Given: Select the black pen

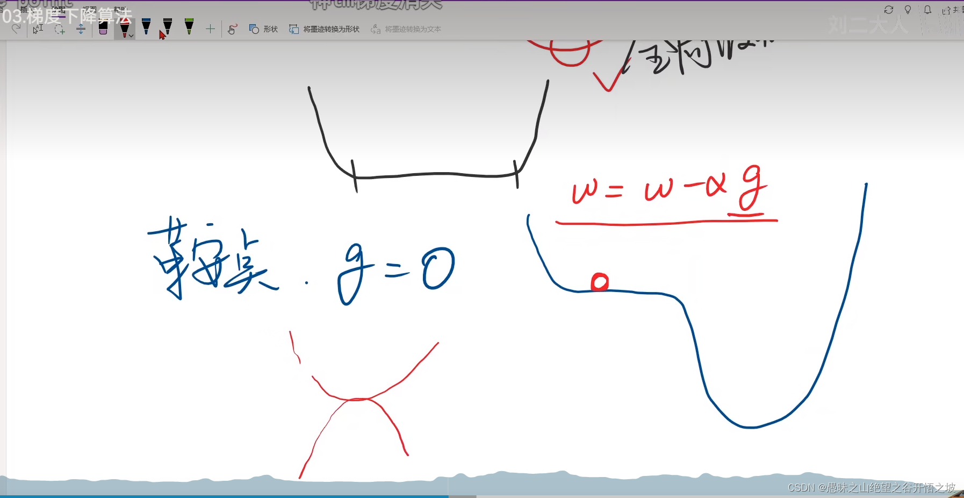Looking at the screenshot, I should (x=168, y=27).
